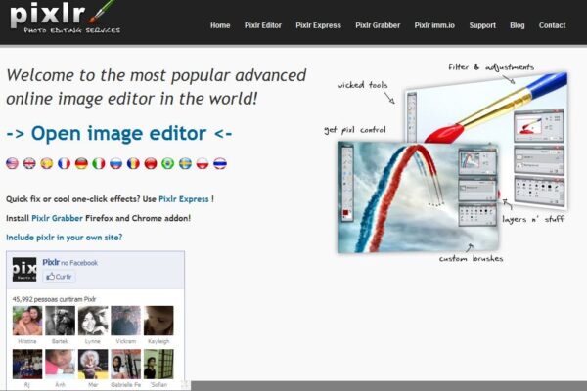Follow the Pixlr Express link in text

pos(183,198)
